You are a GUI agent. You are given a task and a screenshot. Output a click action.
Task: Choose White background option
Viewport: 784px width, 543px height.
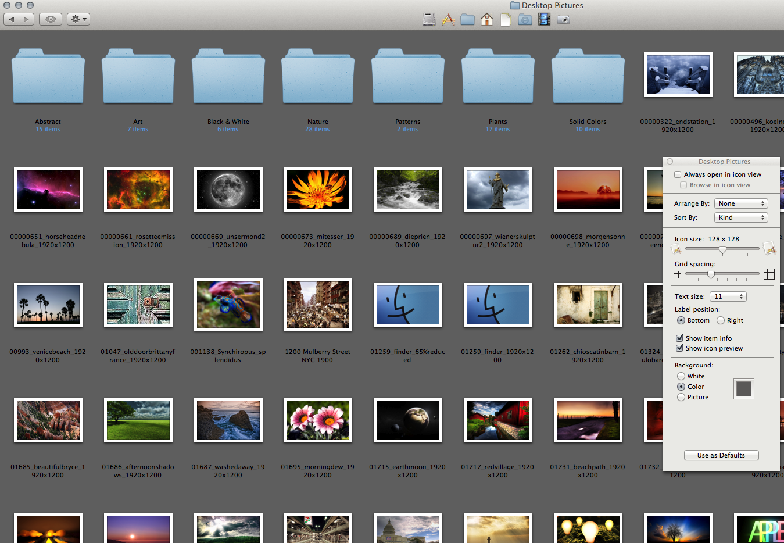(681, 376)
